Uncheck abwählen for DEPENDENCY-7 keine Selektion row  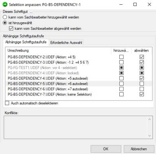[142, 94]
